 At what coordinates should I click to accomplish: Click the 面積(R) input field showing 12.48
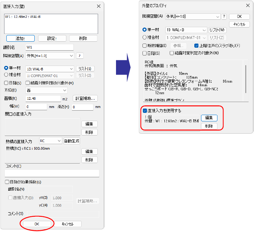coord(43,99)
